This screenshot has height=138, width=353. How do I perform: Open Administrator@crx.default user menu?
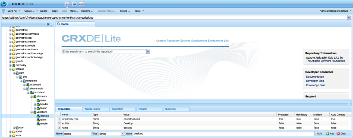(x=334, y=11)
